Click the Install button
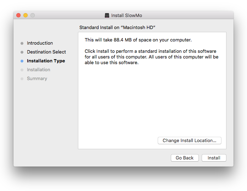This screenshot has width=247, height=191. pyautogui.click(x=214, y=158)
